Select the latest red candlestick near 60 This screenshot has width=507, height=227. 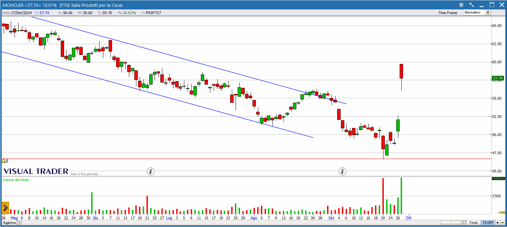point(401,71)
